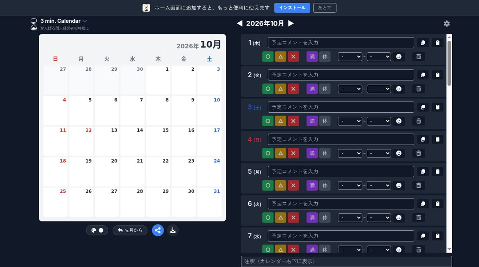Mark day 1 (木) with red cross
The width and height of the screenshot is (479, 267).
click(293, 57)
